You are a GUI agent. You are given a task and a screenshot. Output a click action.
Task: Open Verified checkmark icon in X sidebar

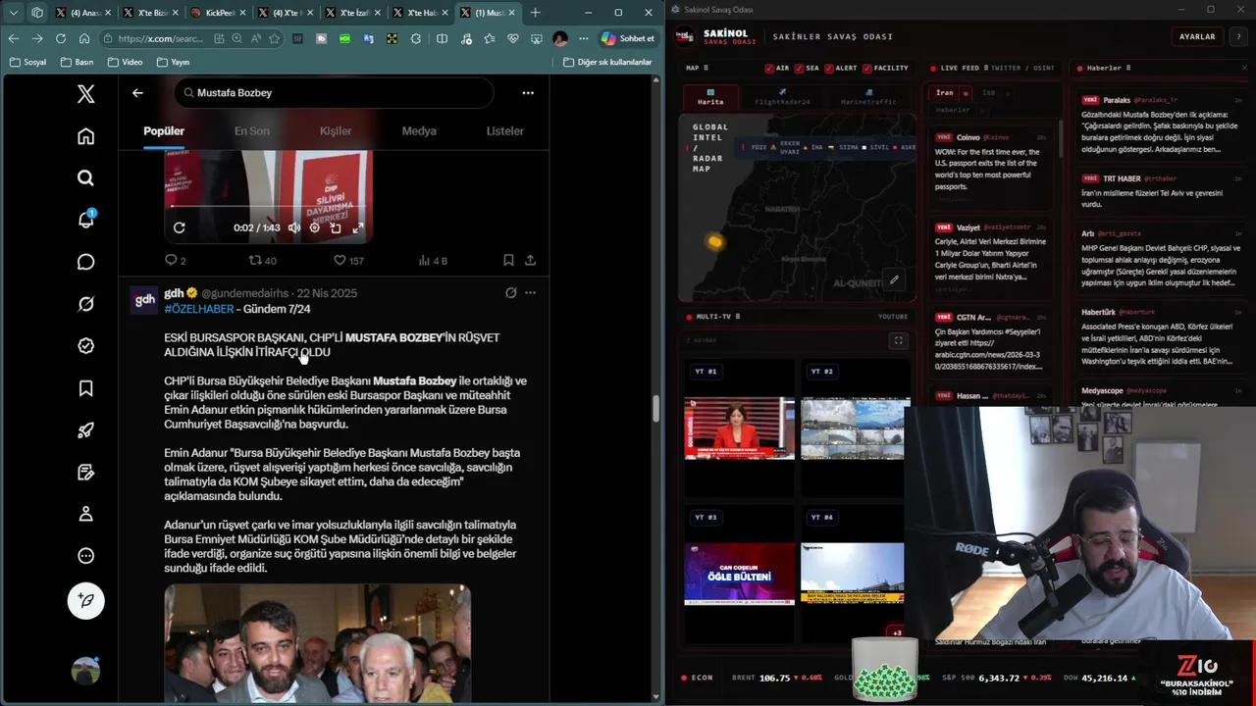[x=86, y=346]
